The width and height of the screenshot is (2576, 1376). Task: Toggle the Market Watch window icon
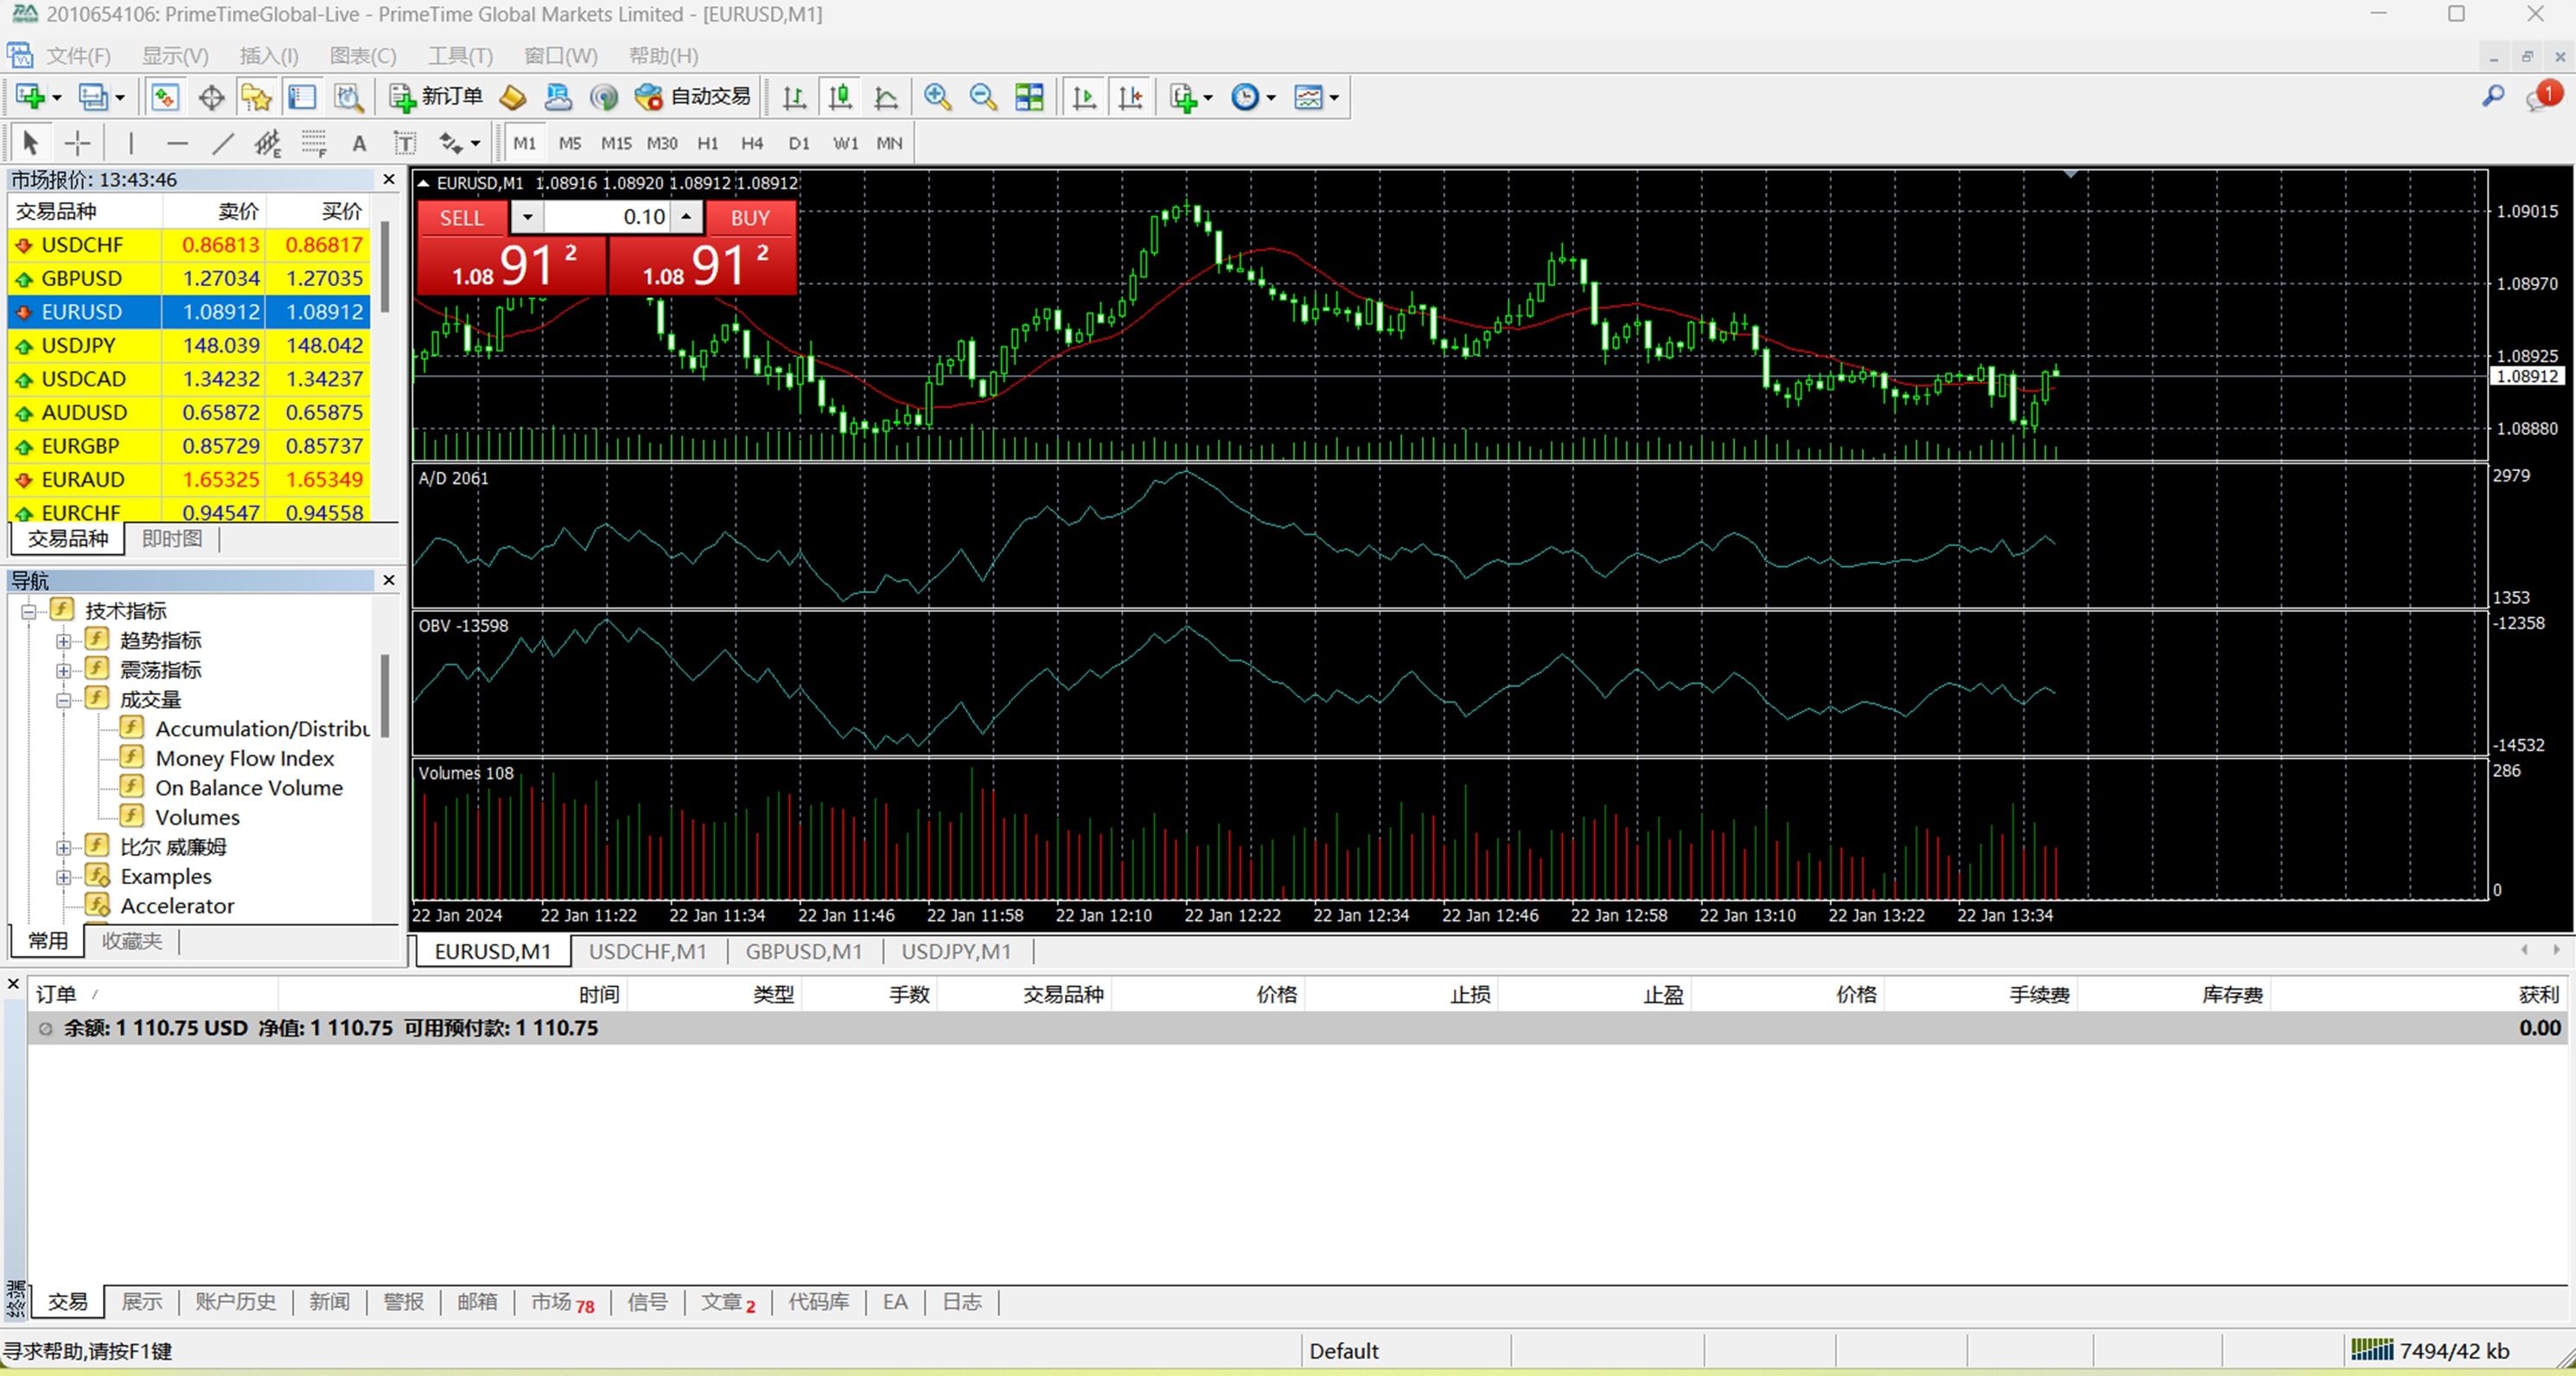(x=165, y=97)
